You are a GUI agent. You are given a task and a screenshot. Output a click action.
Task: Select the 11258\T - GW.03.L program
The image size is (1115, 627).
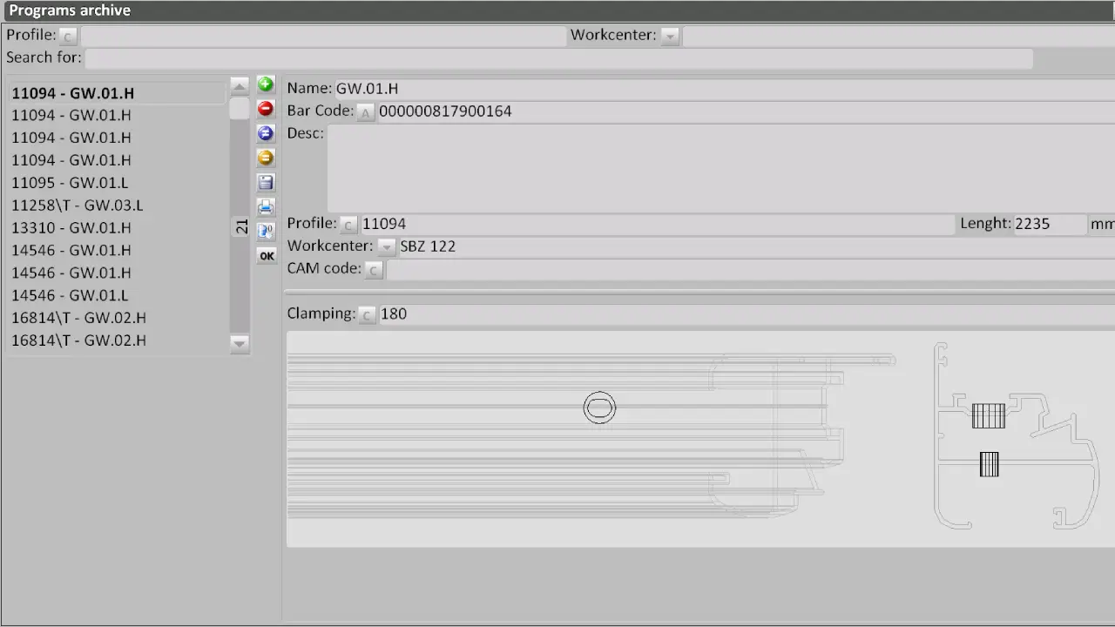point(77,206)
